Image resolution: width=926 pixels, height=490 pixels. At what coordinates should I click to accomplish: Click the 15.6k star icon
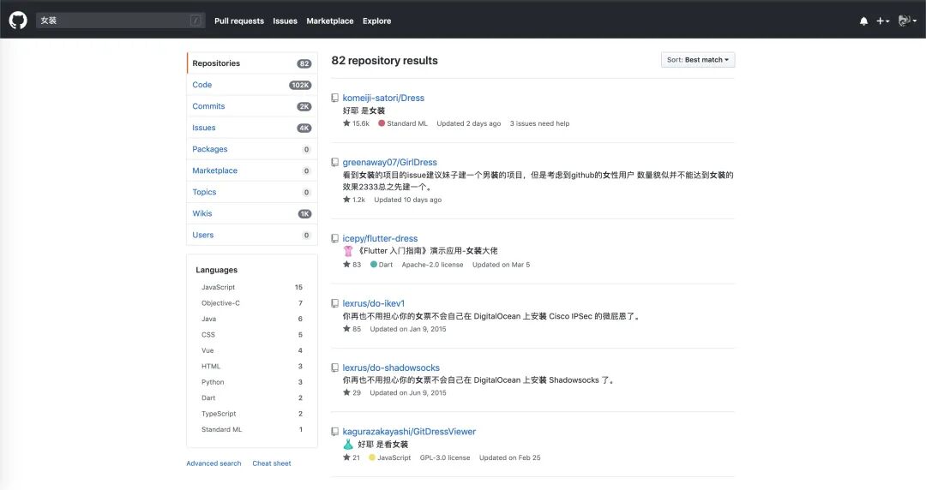[x=346, y=123]
